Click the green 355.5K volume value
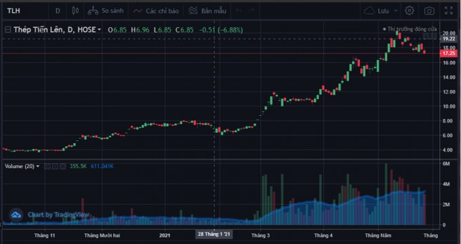The height and width of the screenshot is (244, 461). coord(78,166)
